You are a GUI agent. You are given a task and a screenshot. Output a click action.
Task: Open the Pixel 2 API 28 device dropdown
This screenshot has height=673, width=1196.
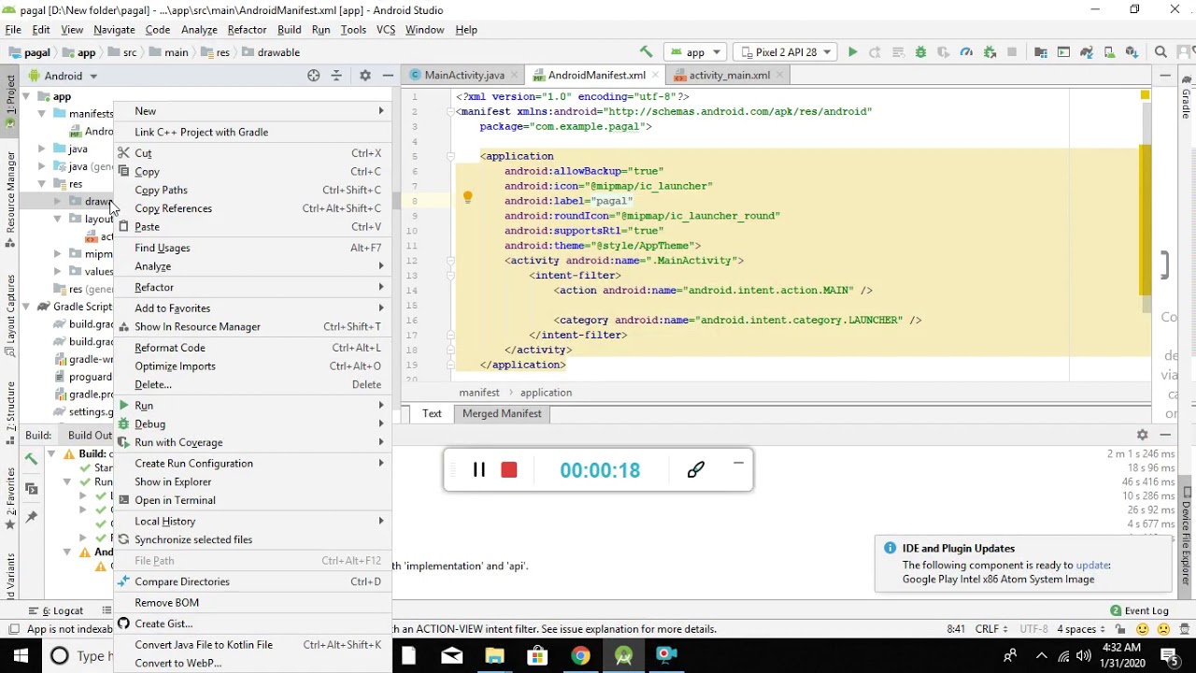tap(787, 52)
